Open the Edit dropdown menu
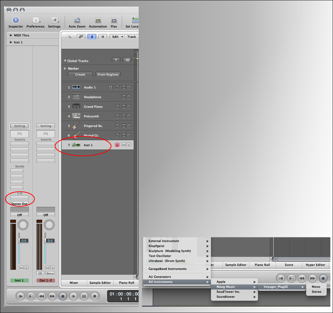The width and height of the screenshot is (333, 313). 117,37
